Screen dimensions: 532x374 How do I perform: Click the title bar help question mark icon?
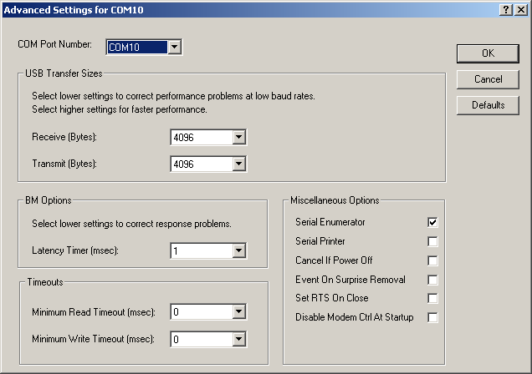click(506, 10)
